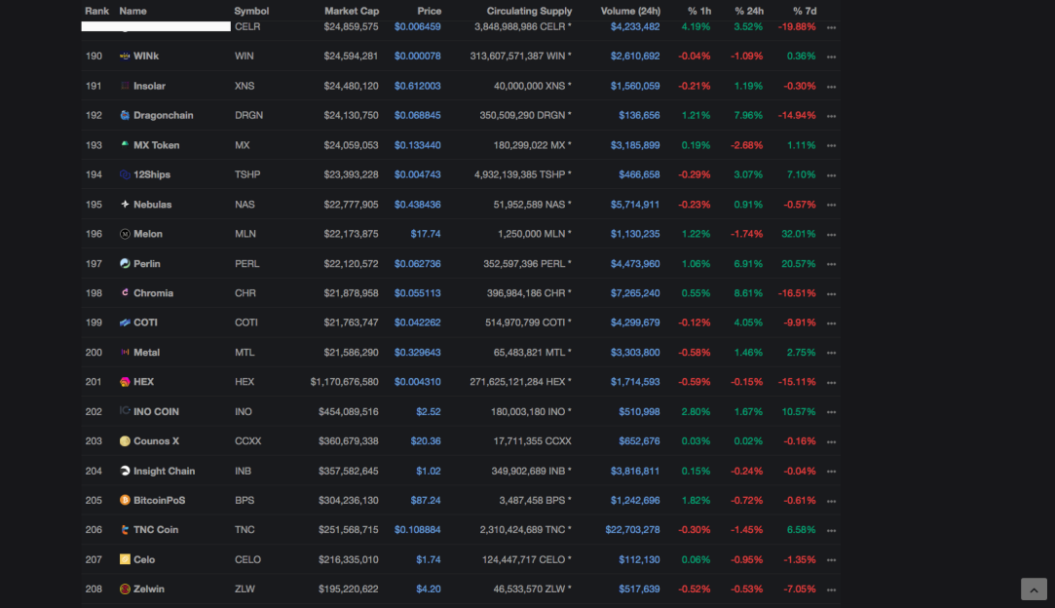Select Chromia 7d change -16.51%
The height and width of the screenshot is (608, 1055).
pyautogui.click(x=797, y=293)
